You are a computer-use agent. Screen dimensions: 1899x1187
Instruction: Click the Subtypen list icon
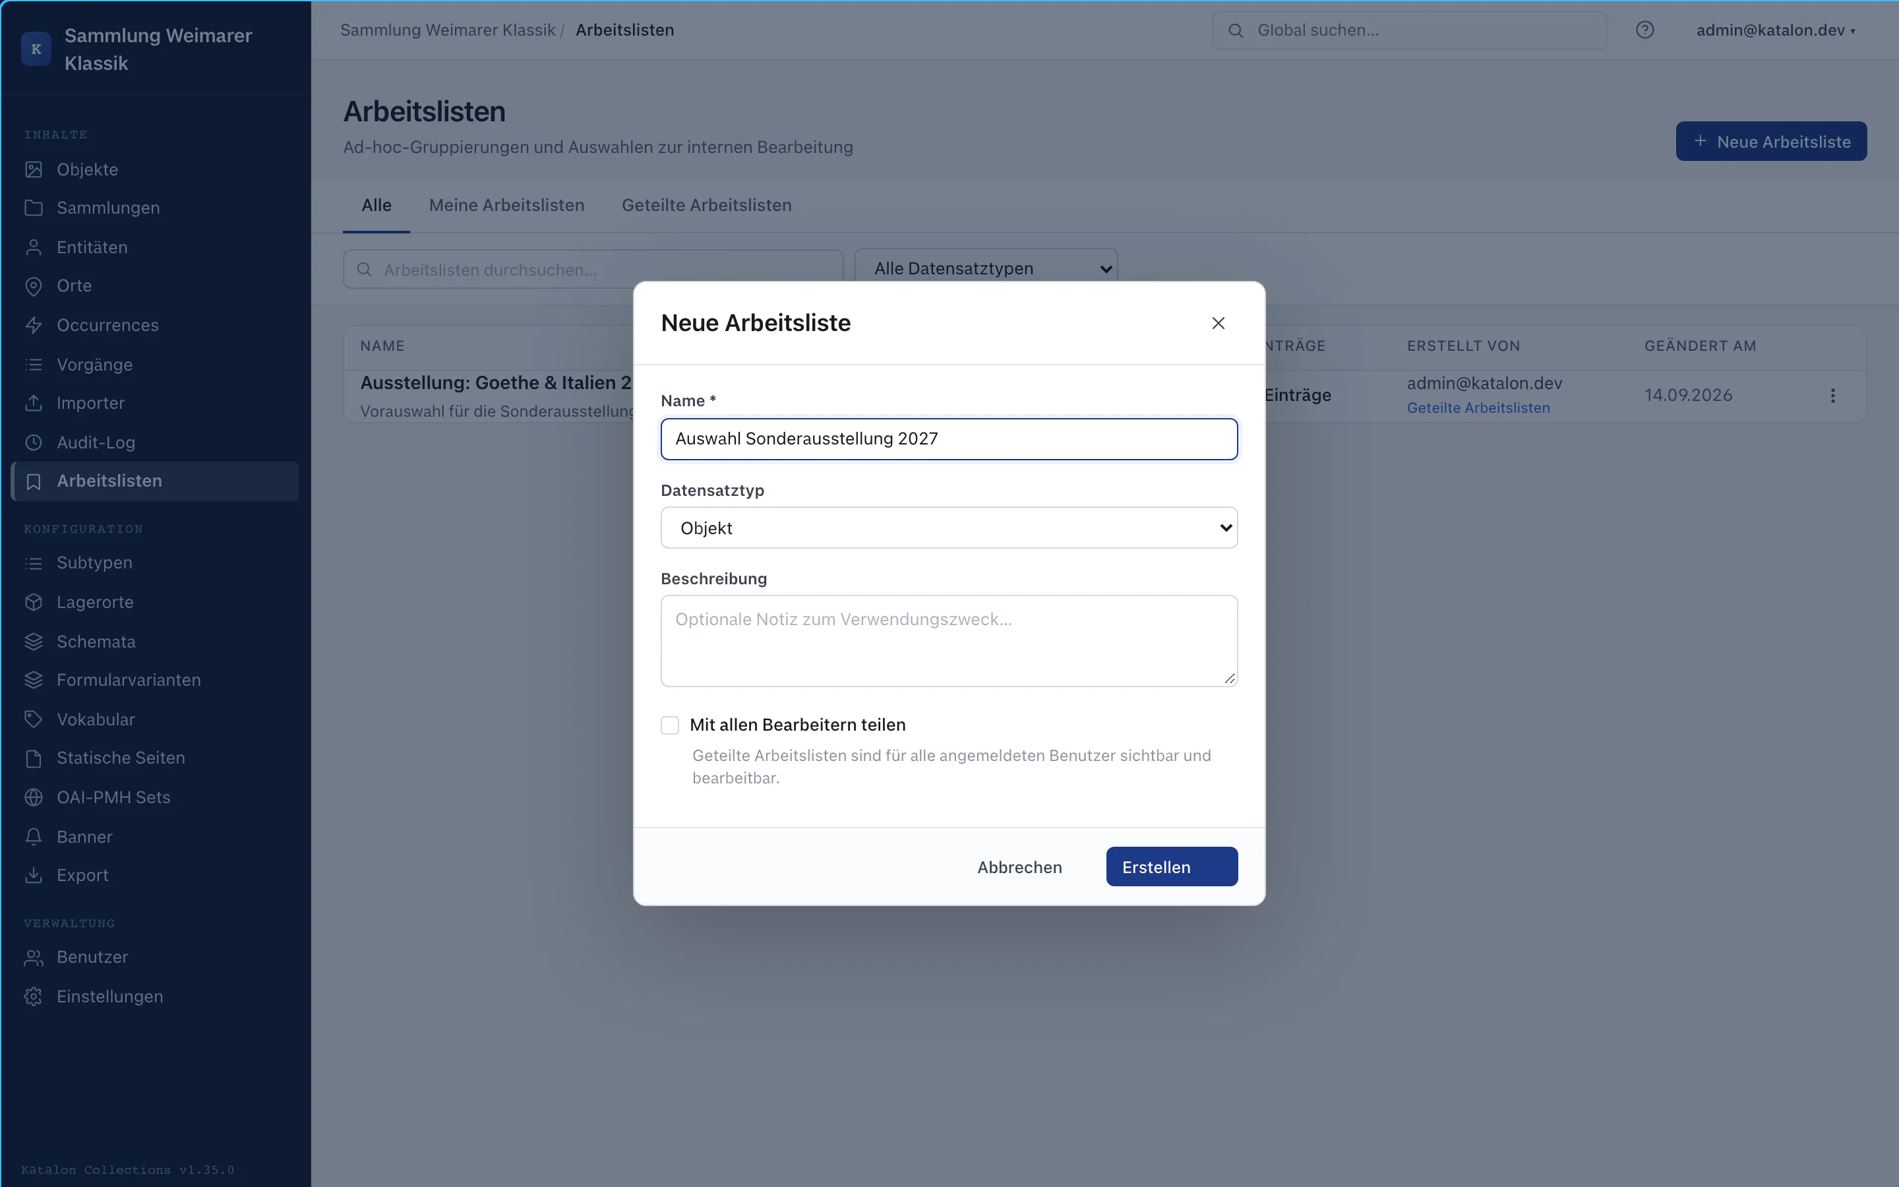[x=33, y=563]
